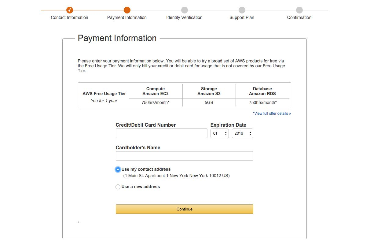
Task: Click into the Cardholder's Name field
Action: 184,156
